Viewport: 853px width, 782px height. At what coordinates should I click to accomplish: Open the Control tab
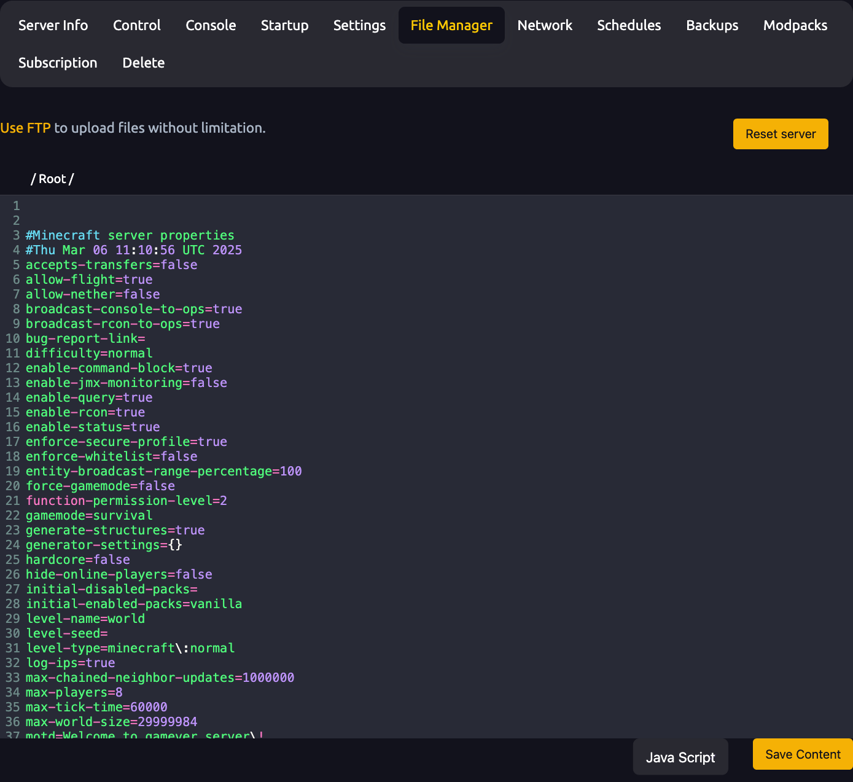pos(136,25)
